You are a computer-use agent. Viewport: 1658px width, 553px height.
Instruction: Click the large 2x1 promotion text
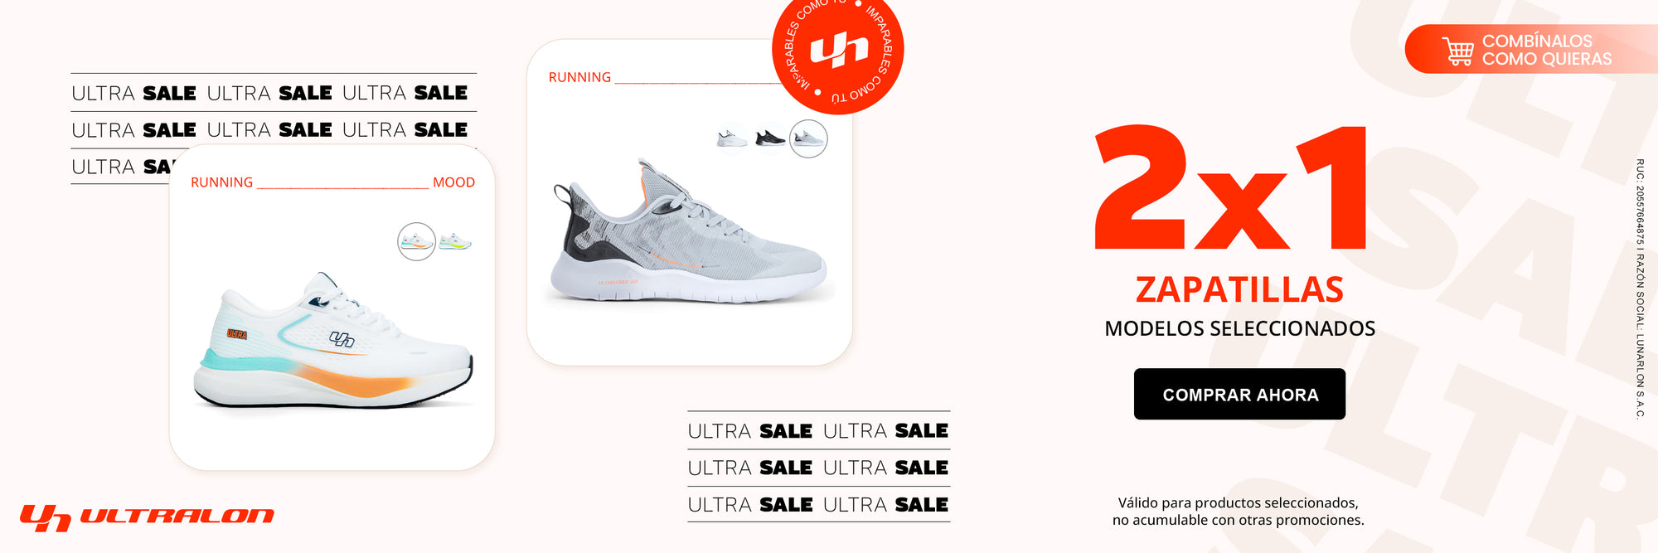[1230, 187]
